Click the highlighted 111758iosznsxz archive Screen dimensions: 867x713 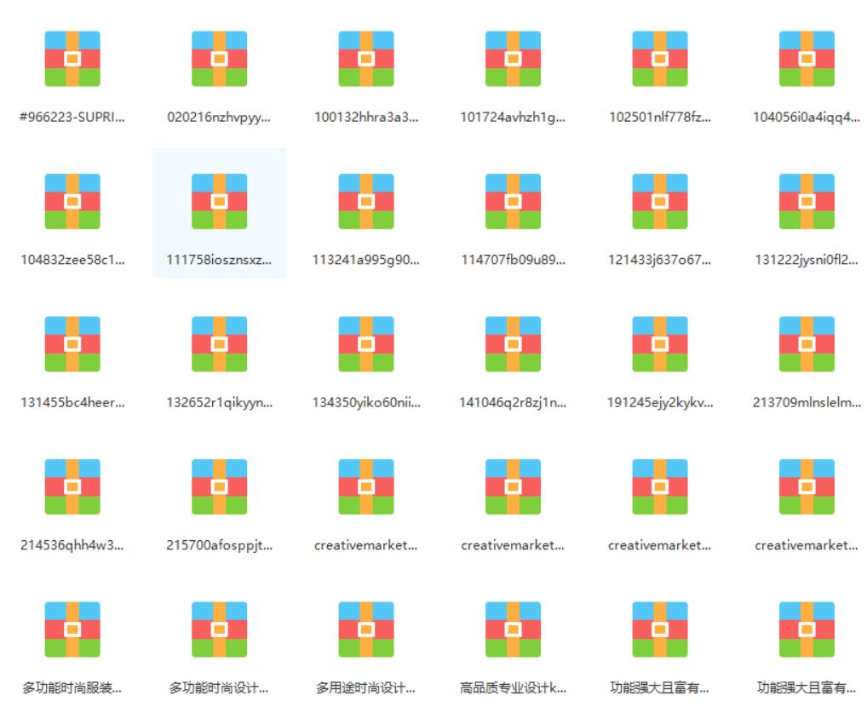pos(219,202)
